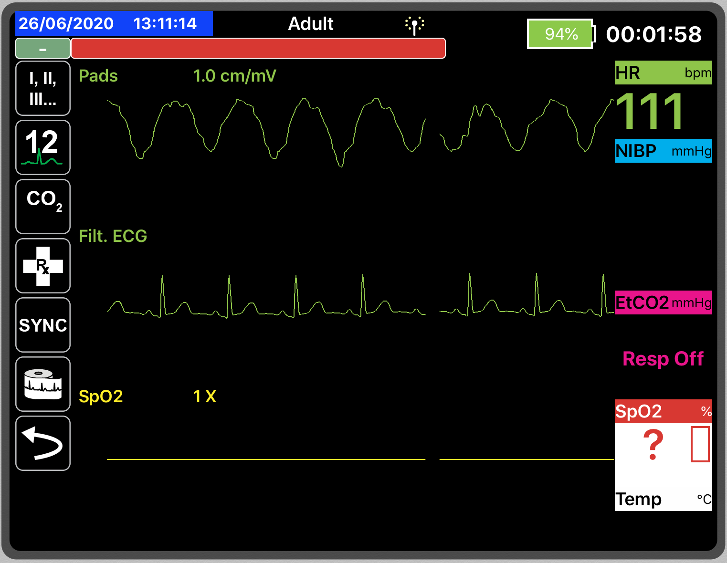727x563 pixels.
Task: Click the NIBP mmHg panel
Action: 663,151
